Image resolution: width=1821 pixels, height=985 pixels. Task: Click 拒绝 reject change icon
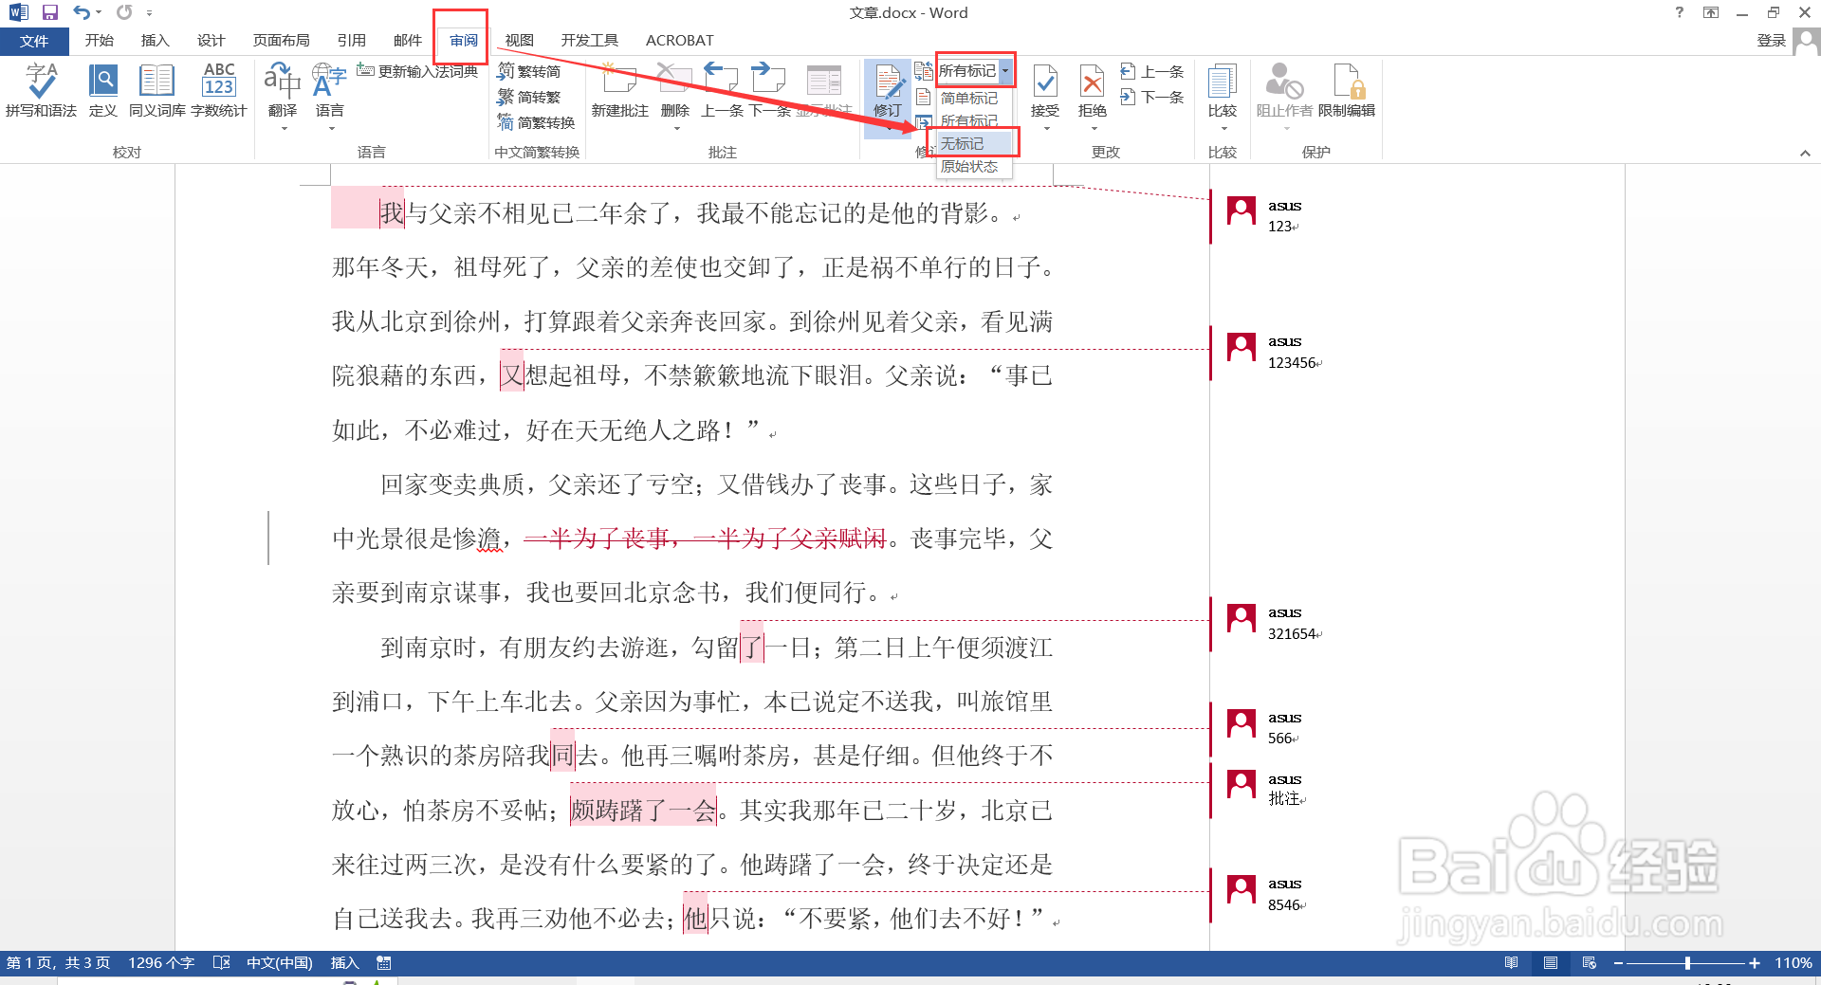click(1093, 83)
